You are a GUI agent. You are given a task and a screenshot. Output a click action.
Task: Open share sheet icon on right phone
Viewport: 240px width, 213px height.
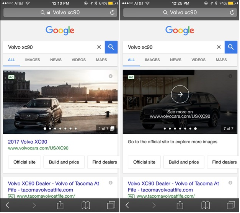180,205
